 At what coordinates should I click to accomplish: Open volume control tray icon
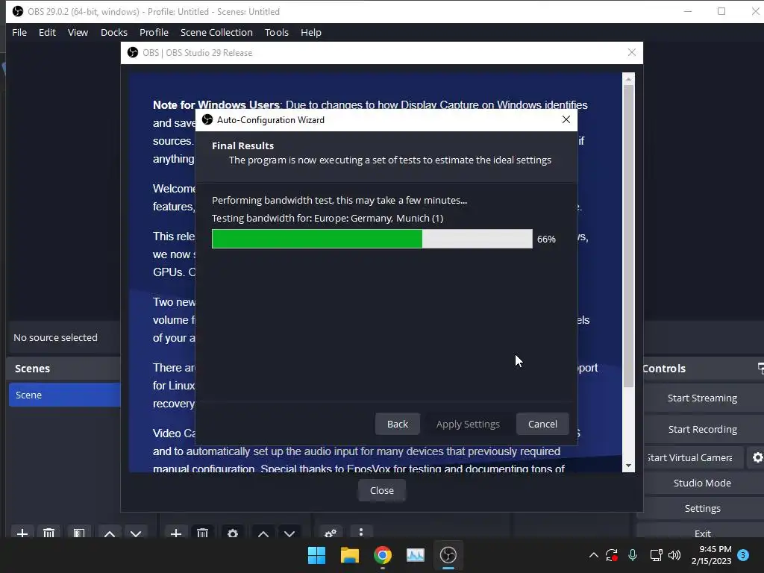(x=674, y=555)
